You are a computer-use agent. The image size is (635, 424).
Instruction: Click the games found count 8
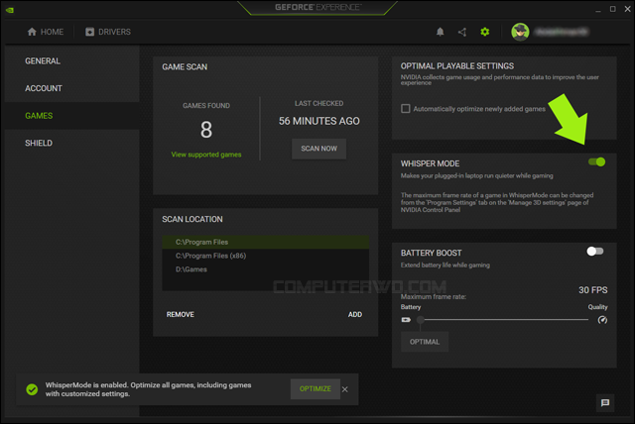pos(206,130)
